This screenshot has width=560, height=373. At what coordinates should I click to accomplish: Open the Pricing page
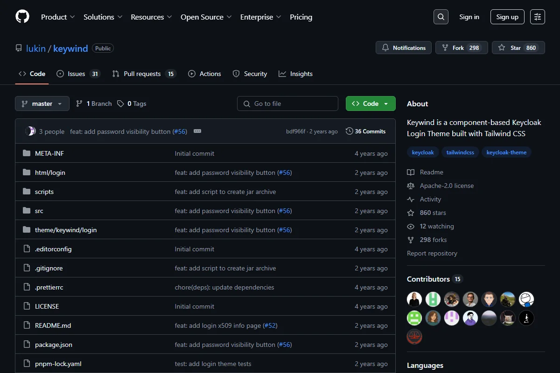coord(301,17)
